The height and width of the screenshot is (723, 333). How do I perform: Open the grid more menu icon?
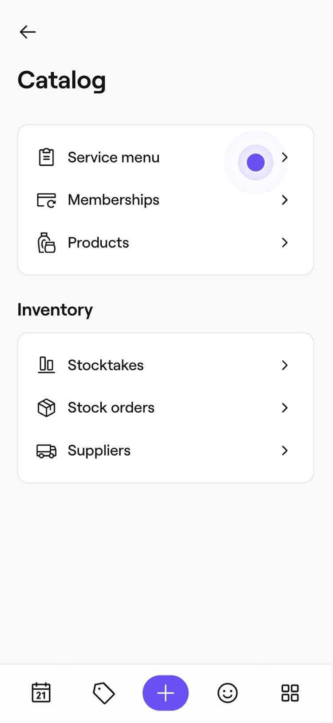pyautogui.click(x=290, y=693)
